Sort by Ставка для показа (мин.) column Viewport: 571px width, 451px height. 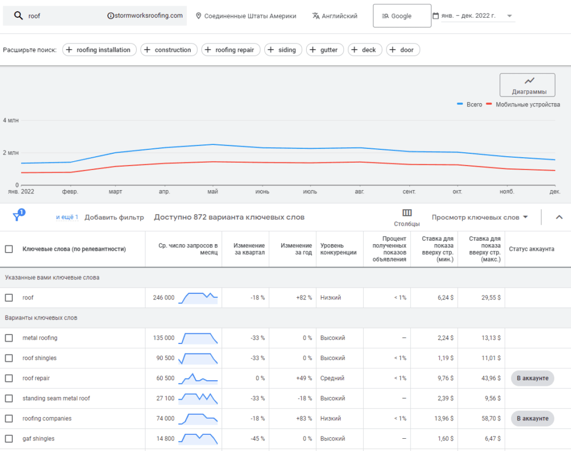[x=437, y=249]
